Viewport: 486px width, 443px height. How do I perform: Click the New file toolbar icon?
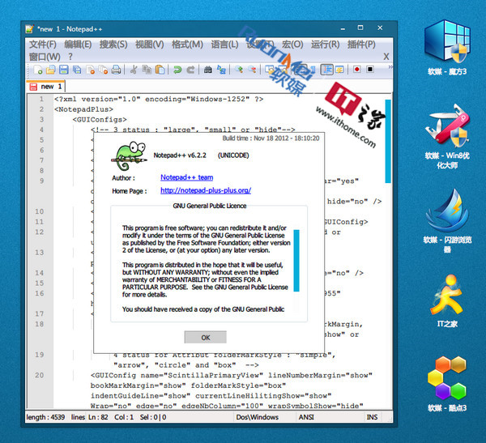[38, 70]
